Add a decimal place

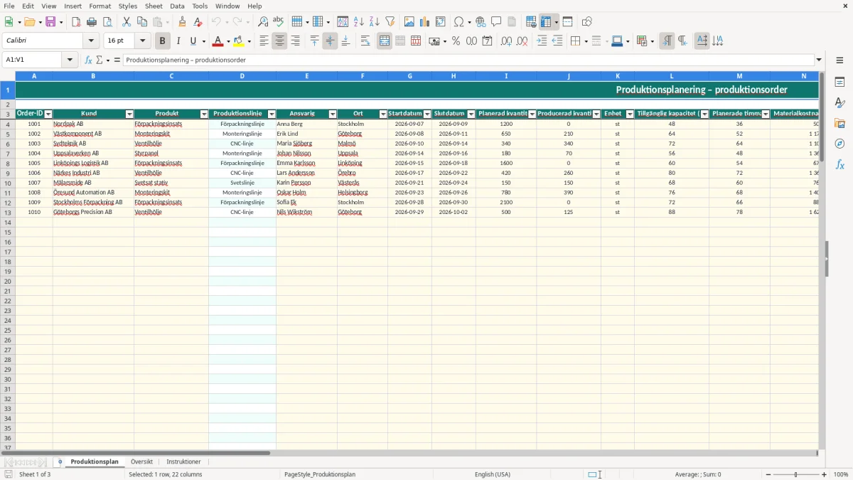point(506,41)
